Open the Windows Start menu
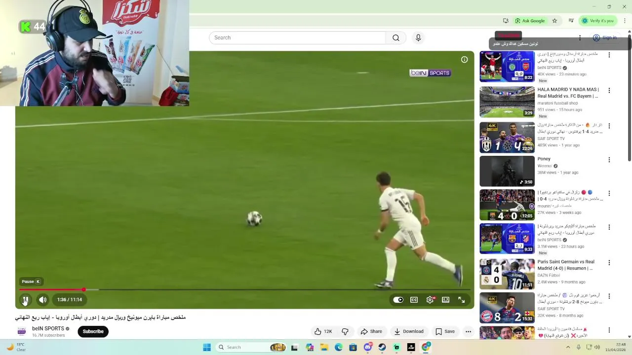This screenshot has height=355, width=632. 207,347
